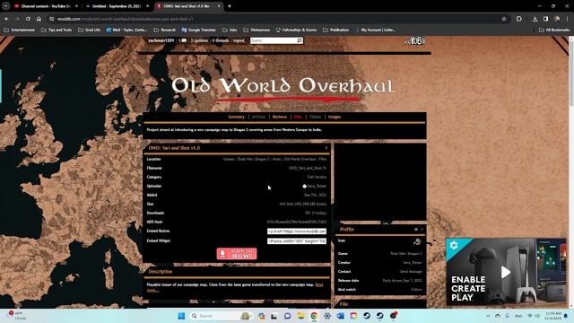Open the browser downloads icon

pyautogui.click(x=535, y=19)
